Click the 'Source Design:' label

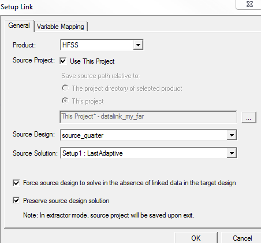pyautogui.click(x=33, y=134)
